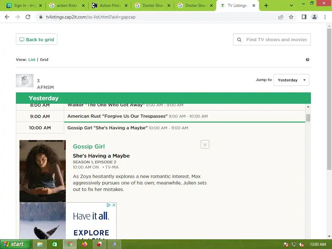Close the Sign In tab
The image size is (332, 249).
point(41,6)
